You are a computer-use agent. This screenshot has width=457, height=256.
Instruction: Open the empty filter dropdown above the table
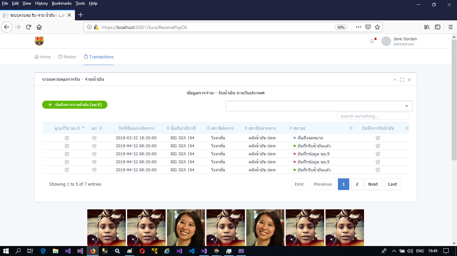[319, 106]
